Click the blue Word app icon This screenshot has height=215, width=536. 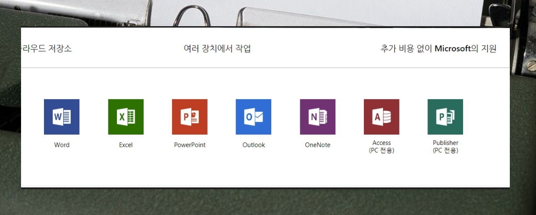coord(62,117)
